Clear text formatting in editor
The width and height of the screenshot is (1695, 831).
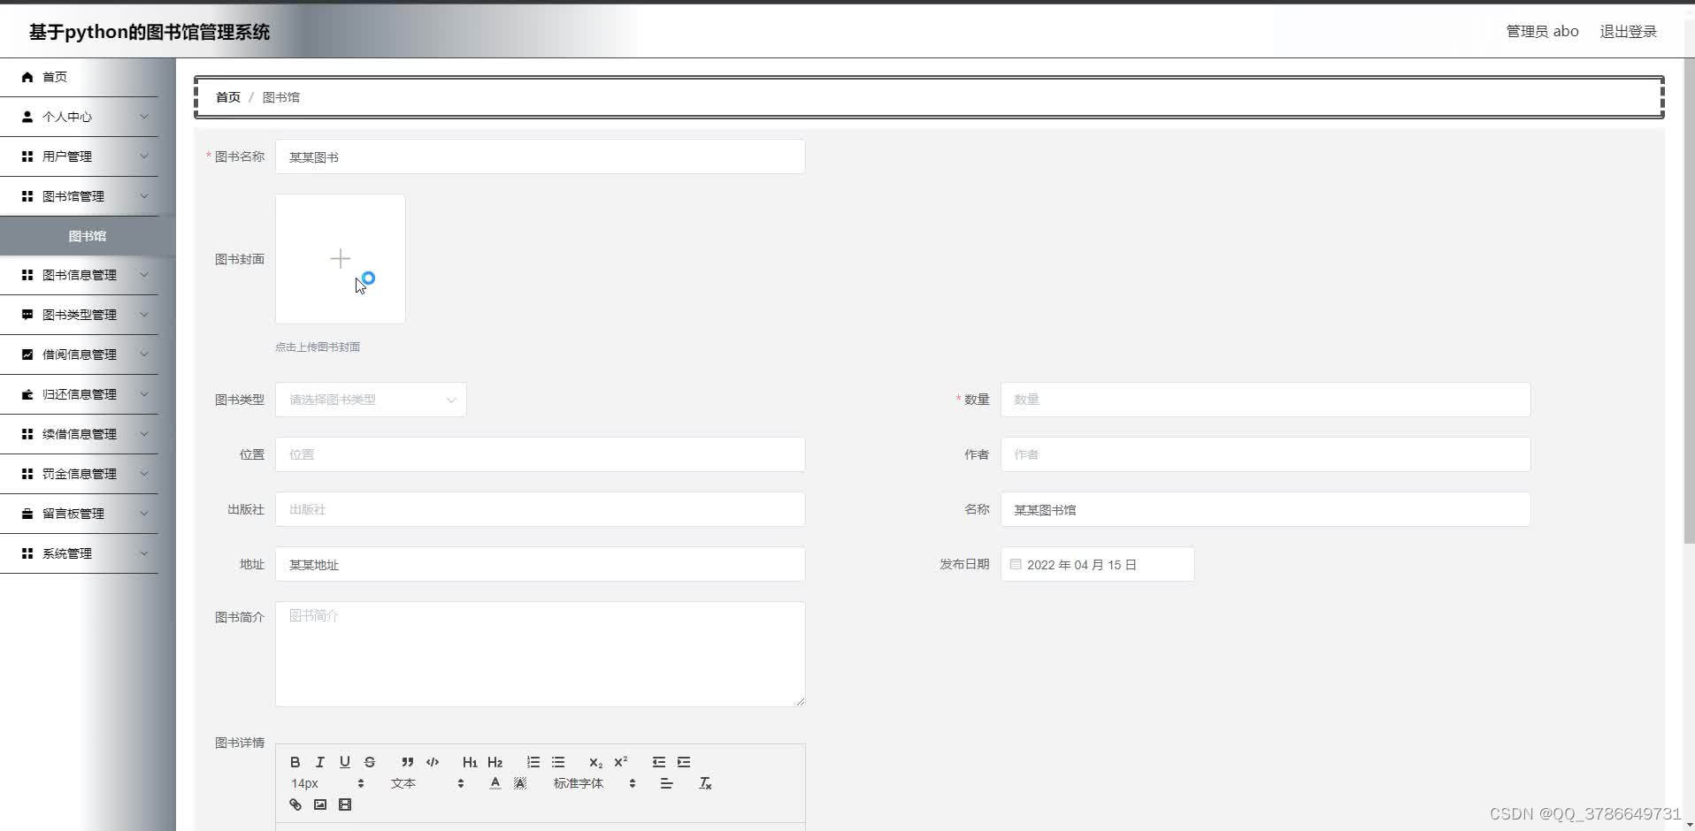coord(705,783)
